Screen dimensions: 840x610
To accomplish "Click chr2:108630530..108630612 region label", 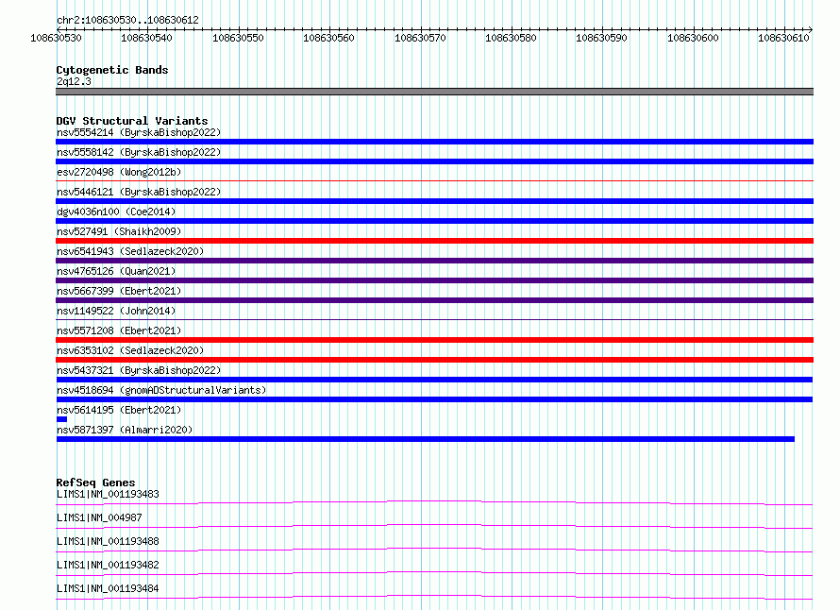I will pos(127,20).
